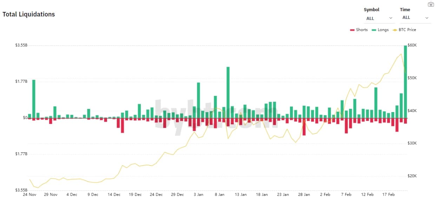Click the green Longs legend marker
Viewport: 435px width, 201px height.
374,30
